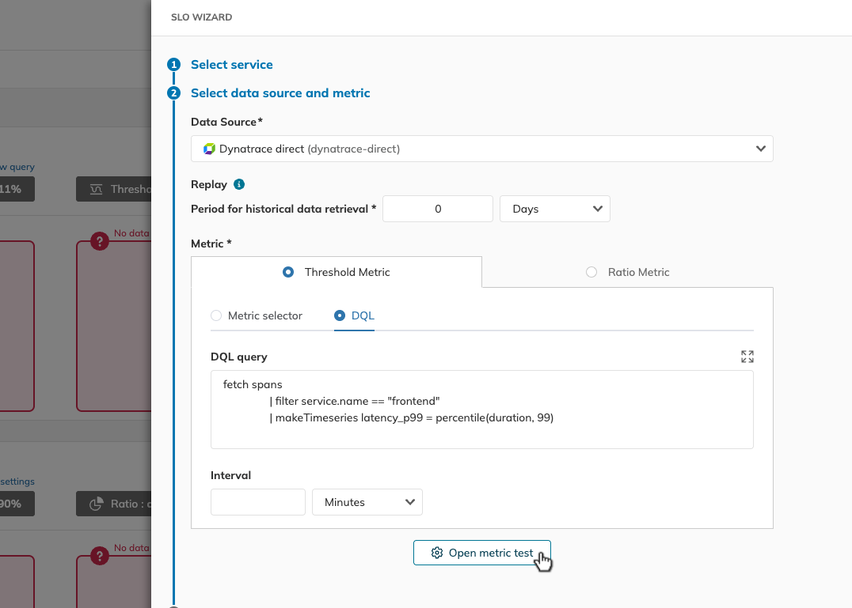Click the Open metric test button
The image size is (852, 608).
pos(482,553)
